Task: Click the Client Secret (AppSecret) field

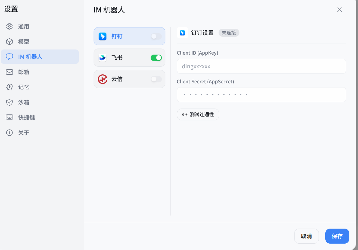Action: click(261, 95)
